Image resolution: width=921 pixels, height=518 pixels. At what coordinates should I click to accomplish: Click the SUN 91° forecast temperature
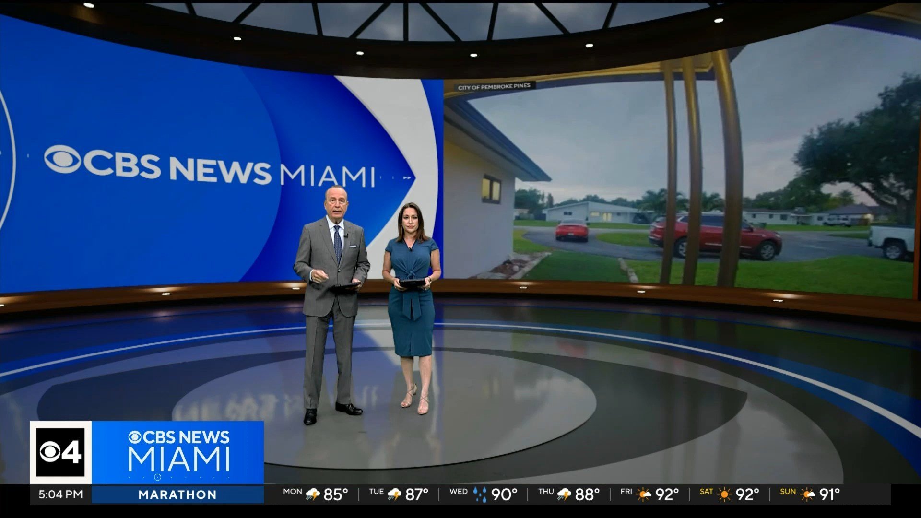pyautogui.click(x=829, y=494)
